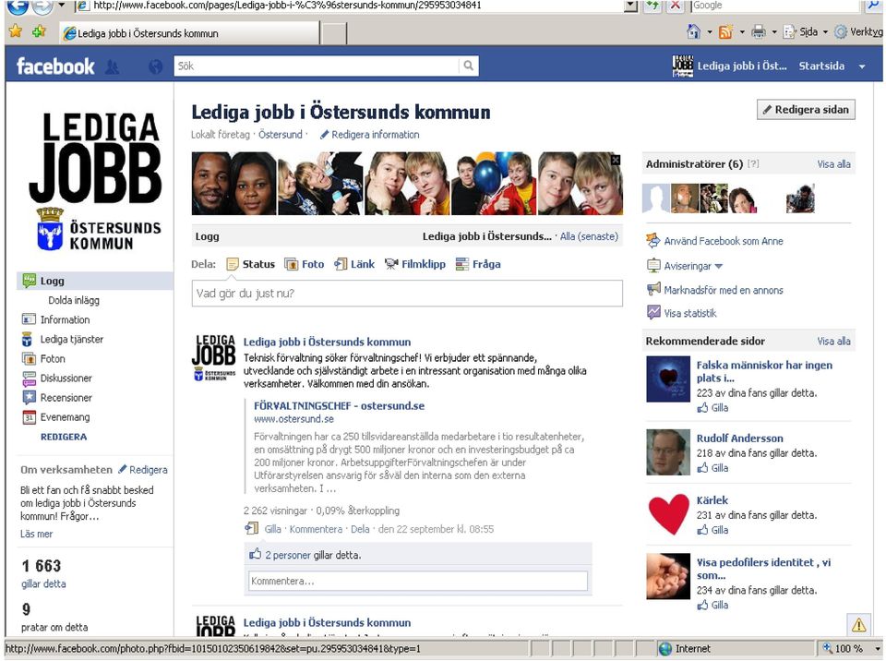
Task: Click Visa alla for Administratörer
Action: 833,164
